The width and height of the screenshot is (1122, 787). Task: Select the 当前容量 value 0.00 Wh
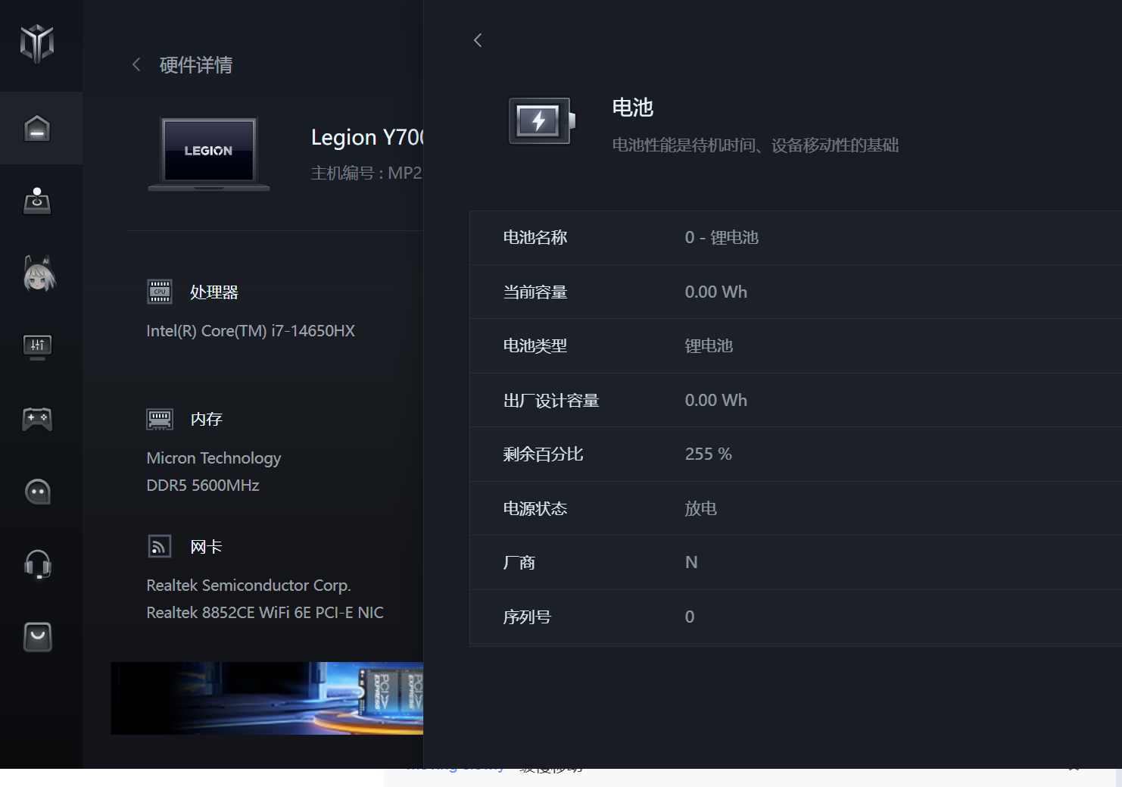[x=716, y=292]
